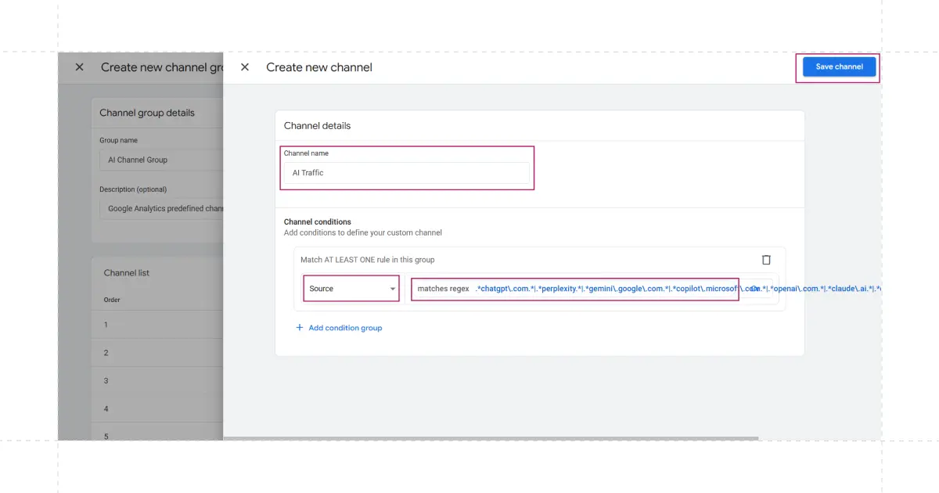939x493 pixels.
Task: Click the Group name field AI Channel Group
Action: 160,159
